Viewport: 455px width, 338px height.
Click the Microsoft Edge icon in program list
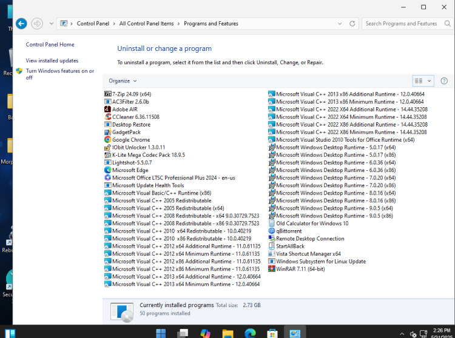(107, 170)
